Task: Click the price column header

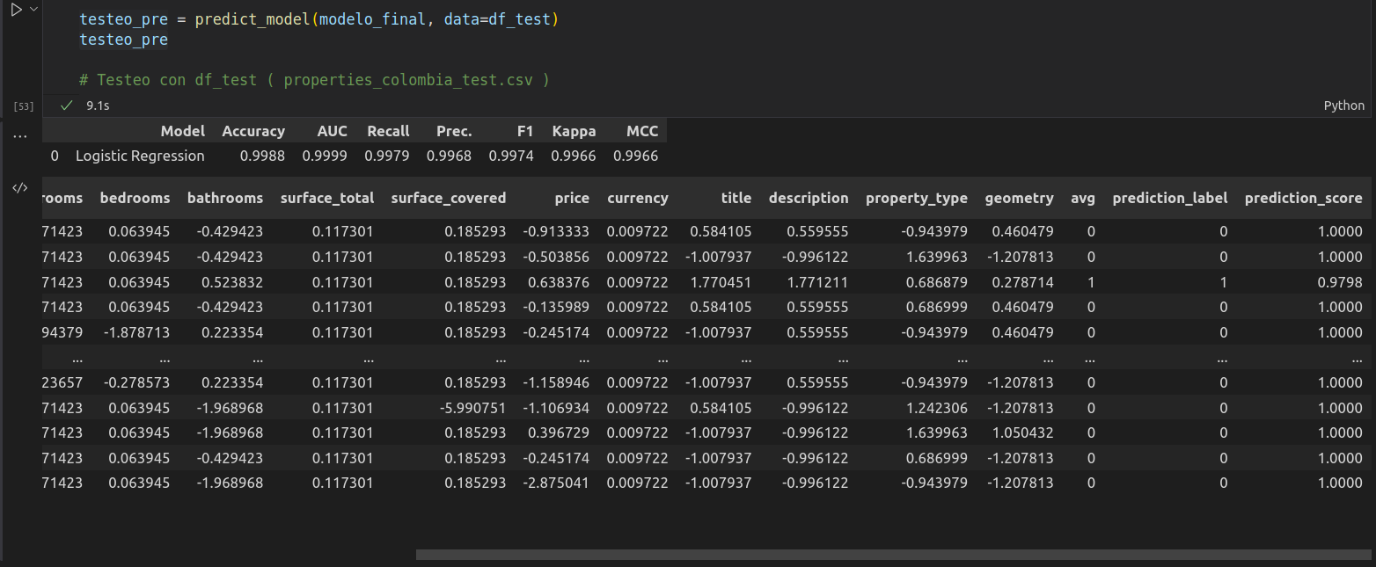Action: coord(572,198)
